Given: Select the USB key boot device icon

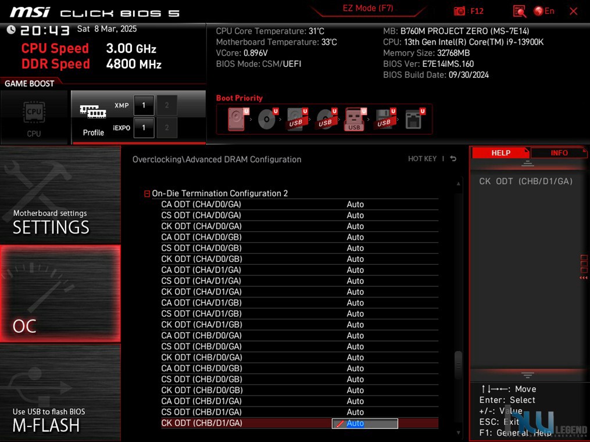Looking at the screenshot, I should [355, 119].
